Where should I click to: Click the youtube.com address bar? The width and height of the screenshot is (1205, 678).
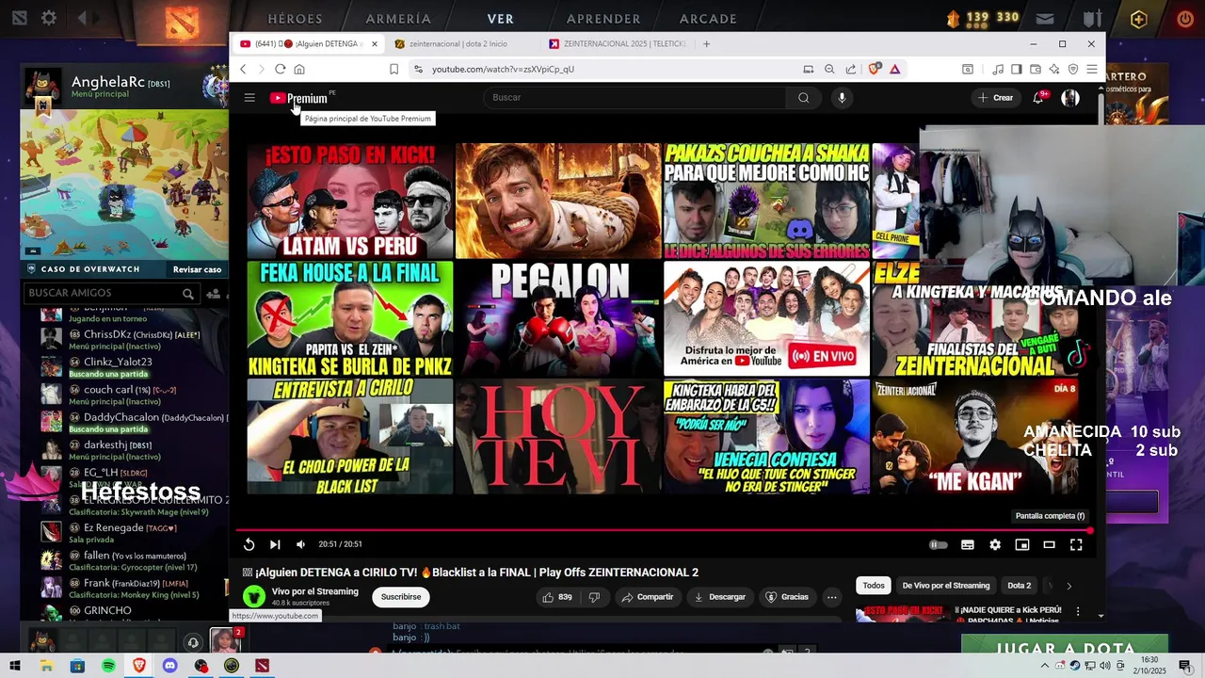coord(602,69)
